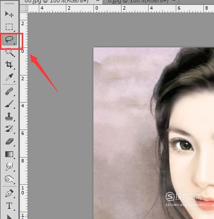
Task: Select the Clone Stamp tool
Action: tap(9, 117)
